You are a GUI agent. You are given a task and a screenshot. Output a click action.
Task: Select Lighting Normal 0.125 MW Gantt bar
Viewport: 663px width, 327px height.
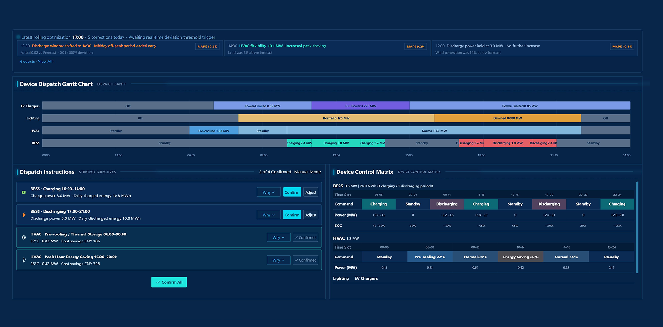click(x=336, y=118)
